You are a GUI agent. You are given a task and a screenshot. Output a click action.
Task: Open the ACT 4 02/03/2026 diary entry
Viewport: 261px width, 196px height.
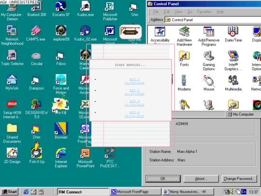pyautogui.click(x=134, y=114)
